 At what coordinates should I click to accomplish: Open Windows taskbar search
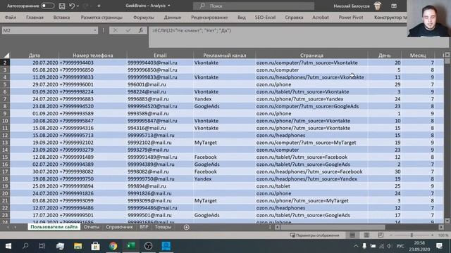coord(25,246)
